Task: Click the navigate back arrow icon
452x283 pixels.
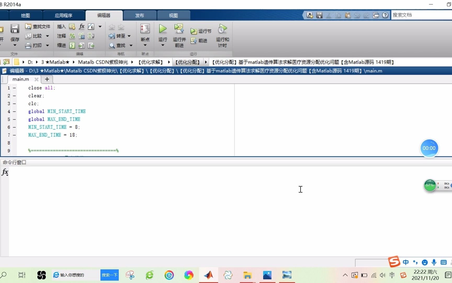Action: 112,27
